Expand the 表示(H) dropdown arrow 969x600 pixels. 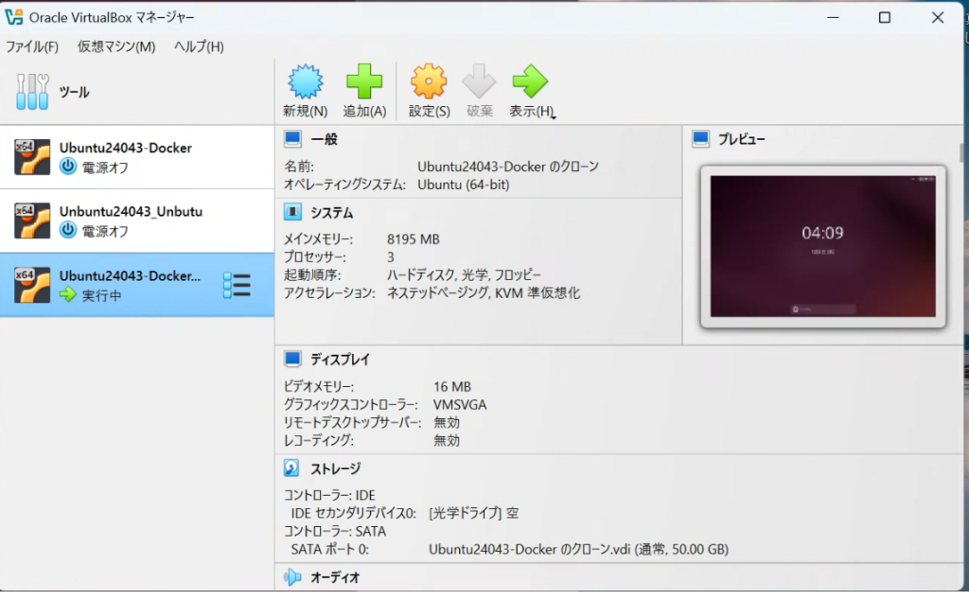[554, 115]
